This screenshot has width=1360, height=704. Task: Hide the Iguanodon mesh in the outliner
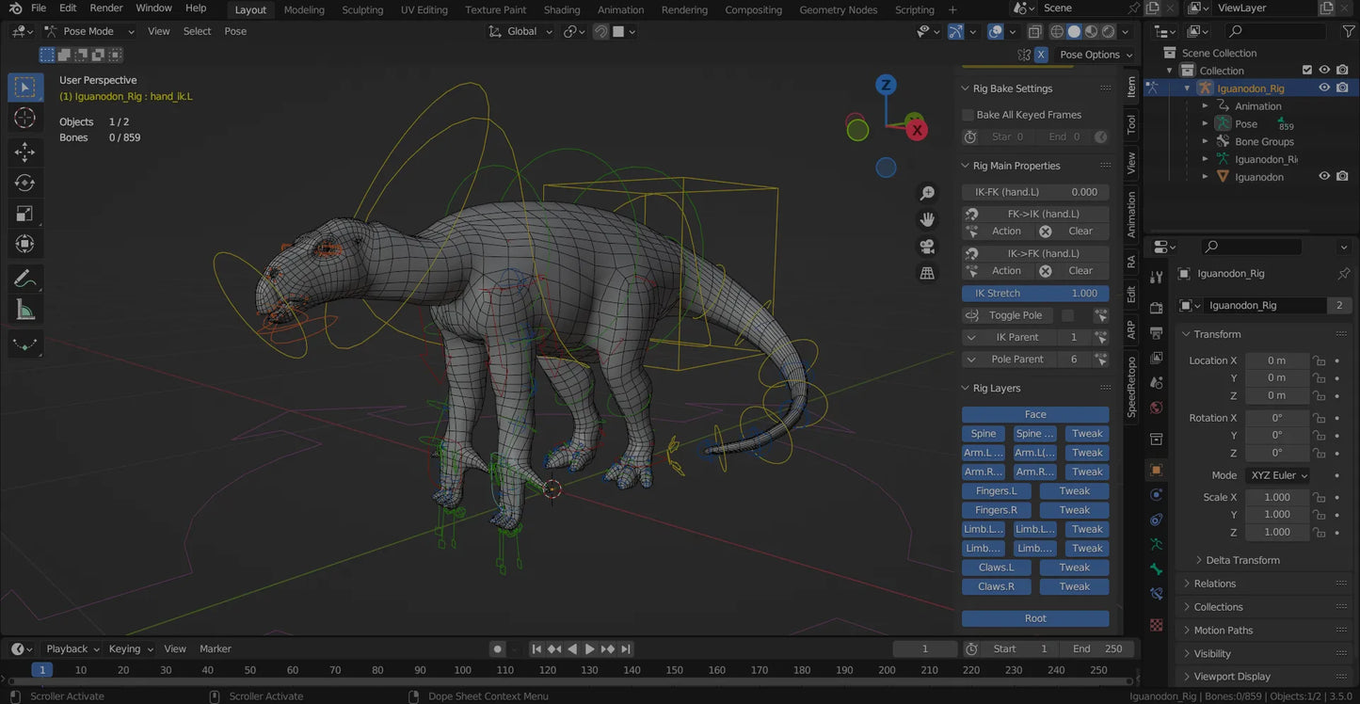coord(1324,177)
